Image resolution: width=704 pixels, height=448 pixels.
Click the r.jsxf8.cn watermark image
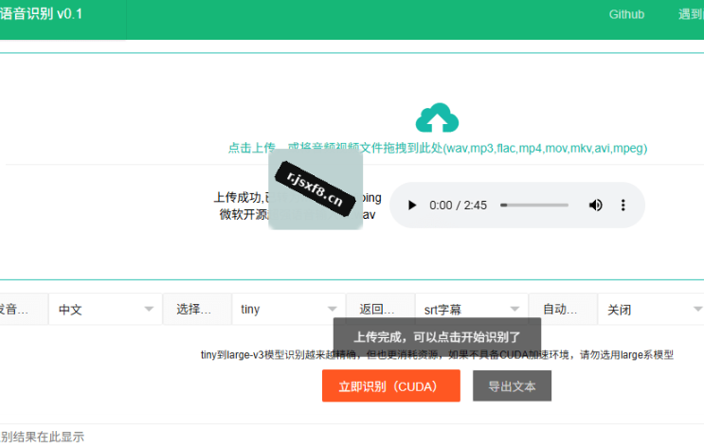(316, 189)
